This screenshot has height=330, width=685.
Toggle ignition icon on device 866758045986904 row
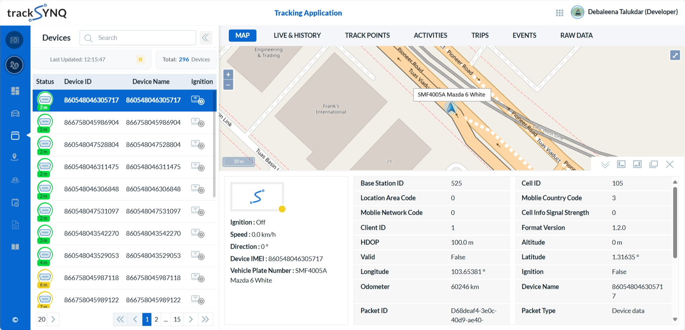pos(198,122)
